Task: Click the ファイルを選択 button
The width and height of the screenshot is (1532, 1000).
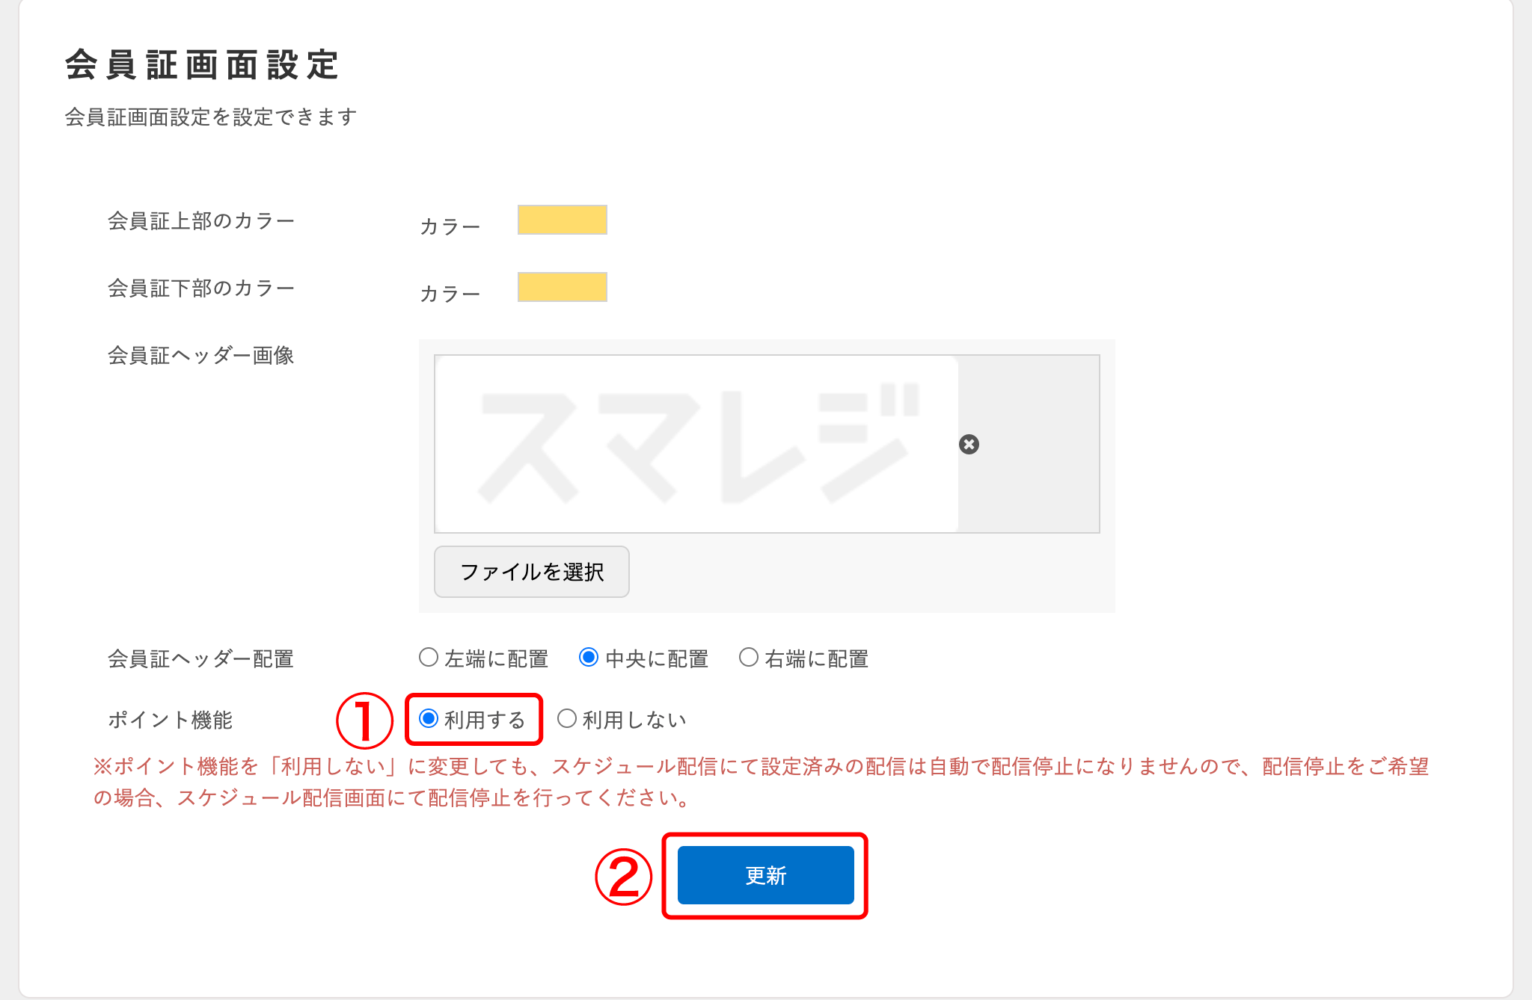Action: [531, 572]
